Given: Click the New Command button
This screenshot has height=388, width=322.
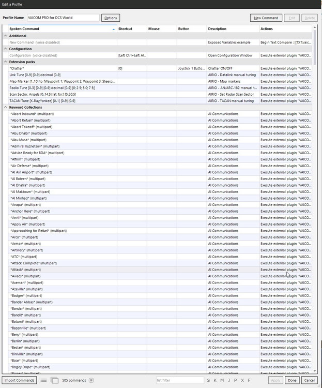Looking at the screenshot, I should [266, 18].
